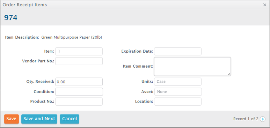Click the 974 receipt number heading
Viewport: 270px width, 128px height.
[11, 18]
